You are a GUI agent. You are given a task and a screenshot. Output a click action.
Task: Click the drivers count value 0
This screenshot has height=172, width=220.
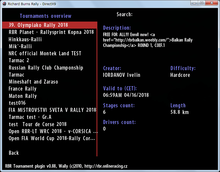(104, 129)
